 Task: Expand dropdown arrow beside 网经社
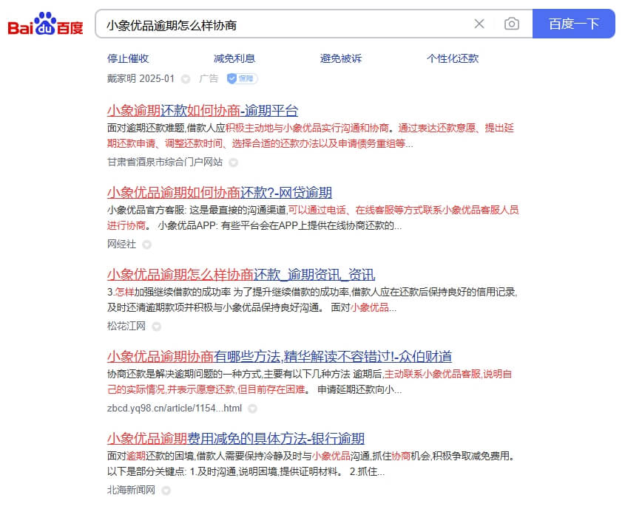146,245
